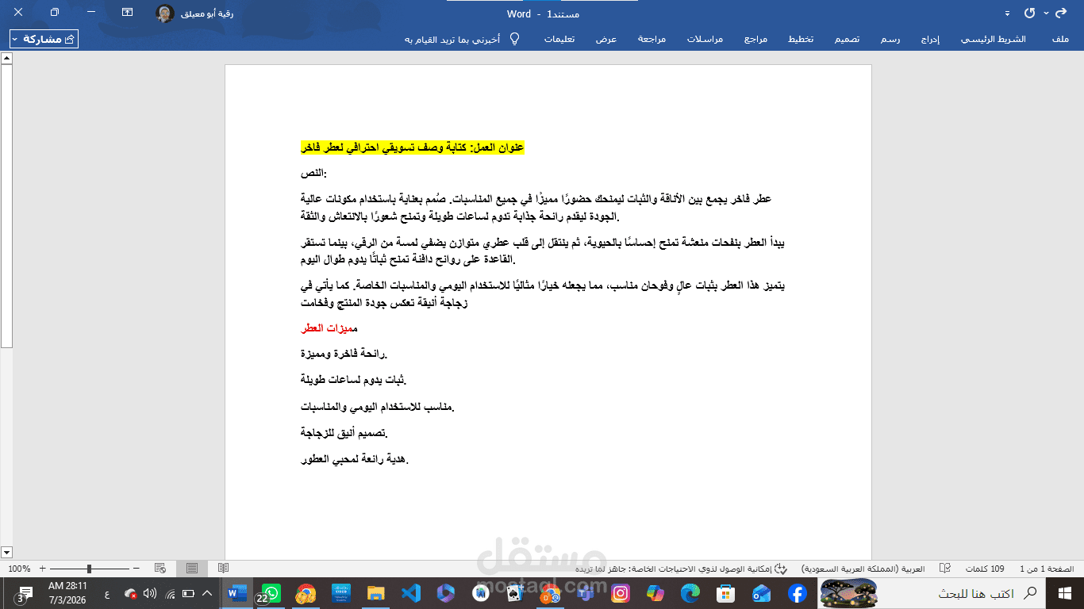Switch to Read Mode view icon
Screen dimensions: 1084x609
tap(224, 569)
